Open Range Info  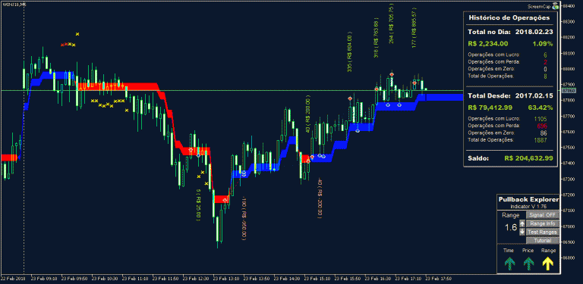click(x=543, y=223)
